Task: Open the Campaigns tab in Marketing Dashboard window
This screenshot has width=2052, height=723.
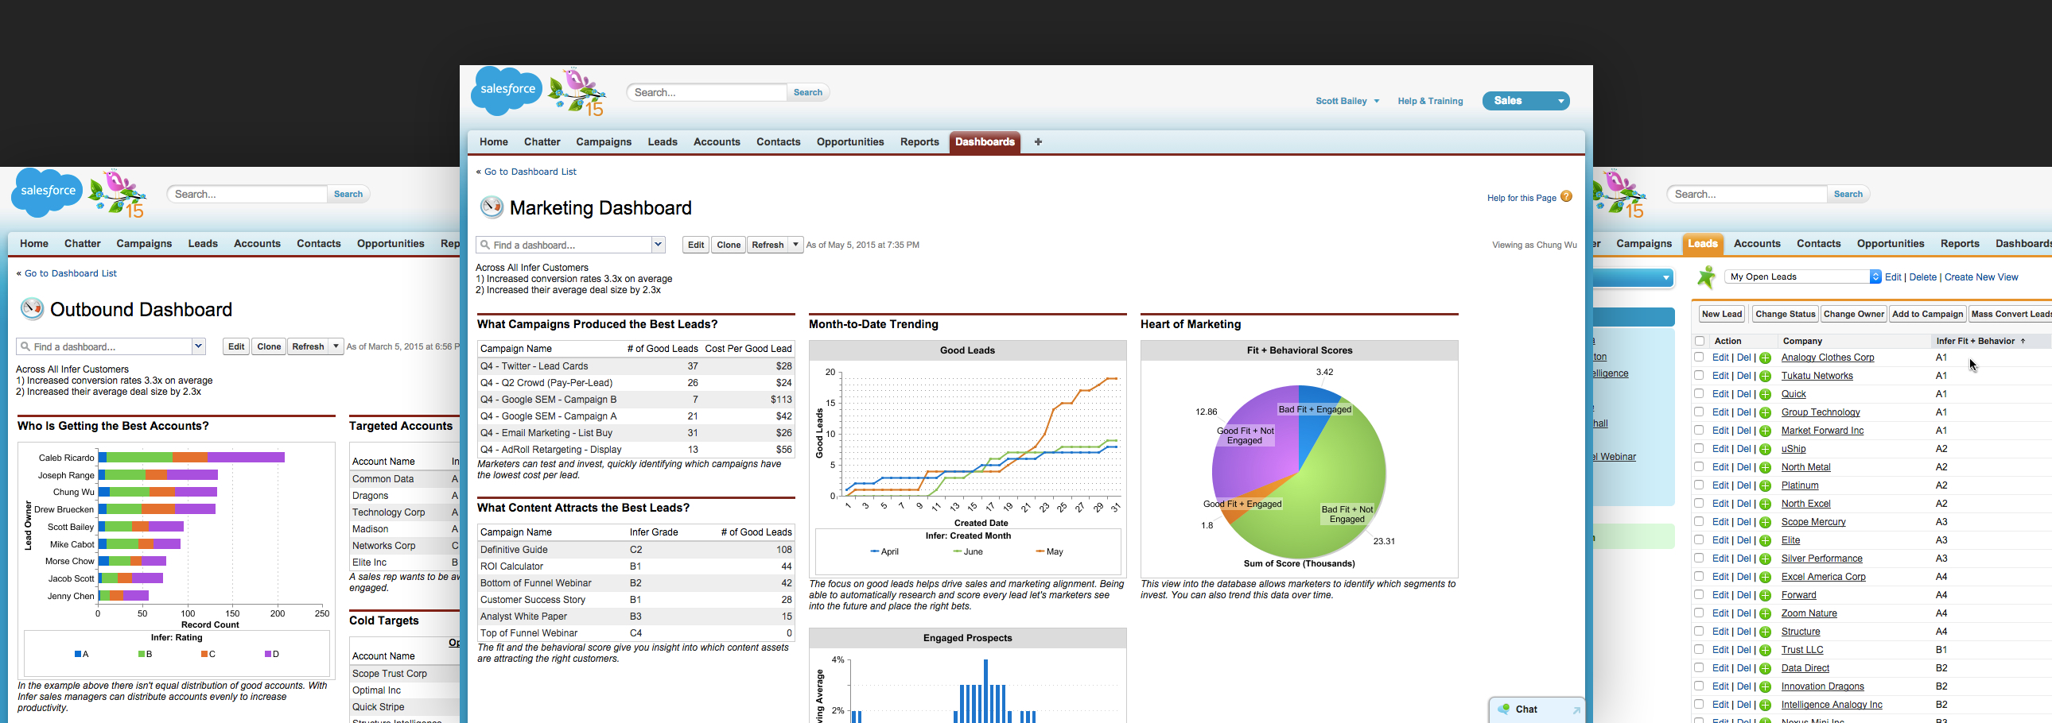Action: 603,142
